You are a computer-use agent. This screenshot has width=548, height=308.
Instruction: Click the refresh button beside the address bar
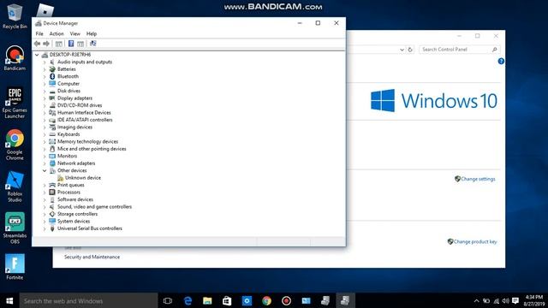[x=410, y=50]
